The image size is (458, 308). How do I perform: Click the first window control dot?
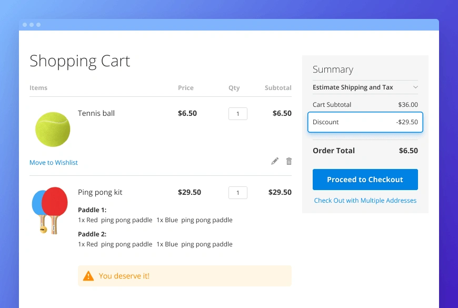click(x=25, y=25)
